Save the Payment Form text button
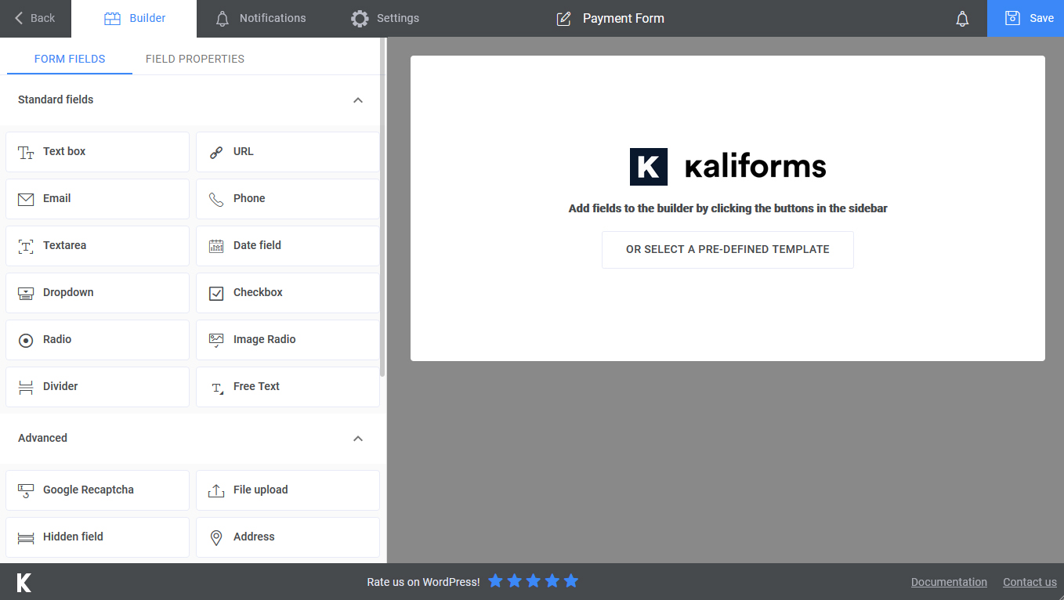The width and height of the screenshot is (1064, 600). coord(1041,18)
